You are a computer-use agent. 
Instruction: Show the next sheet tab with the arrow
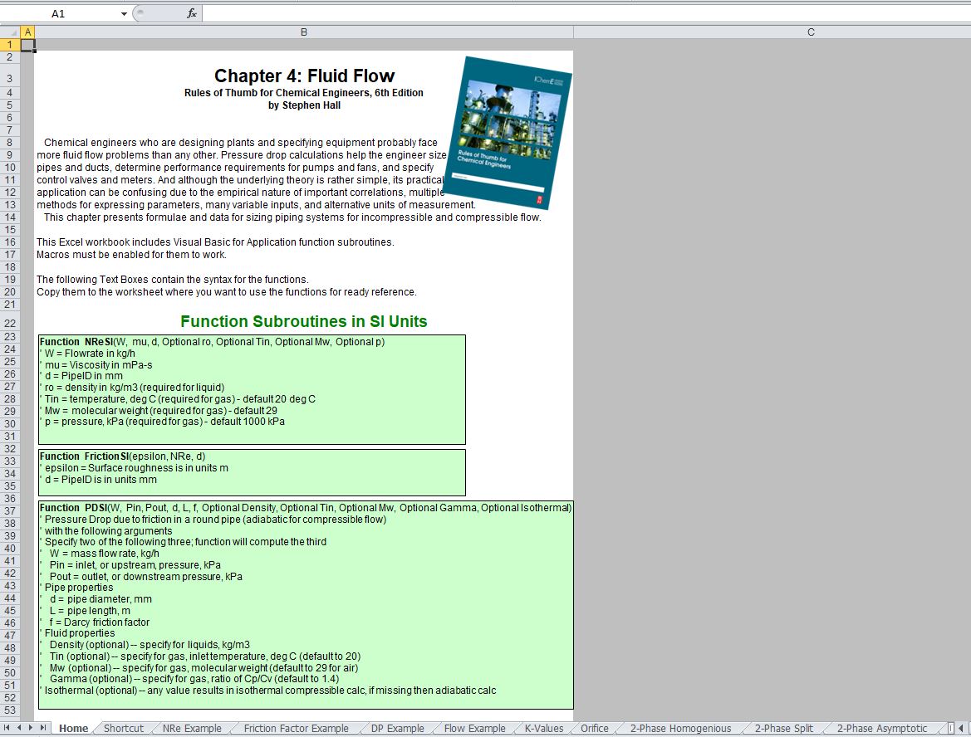pos(31,728)
